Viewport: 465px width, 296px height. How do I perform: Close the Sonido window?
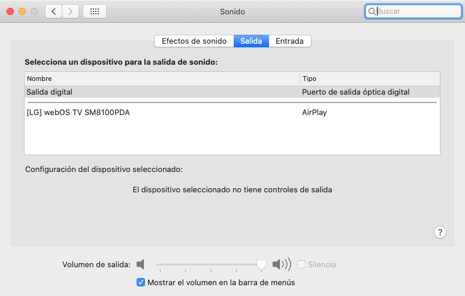[11, 11]
